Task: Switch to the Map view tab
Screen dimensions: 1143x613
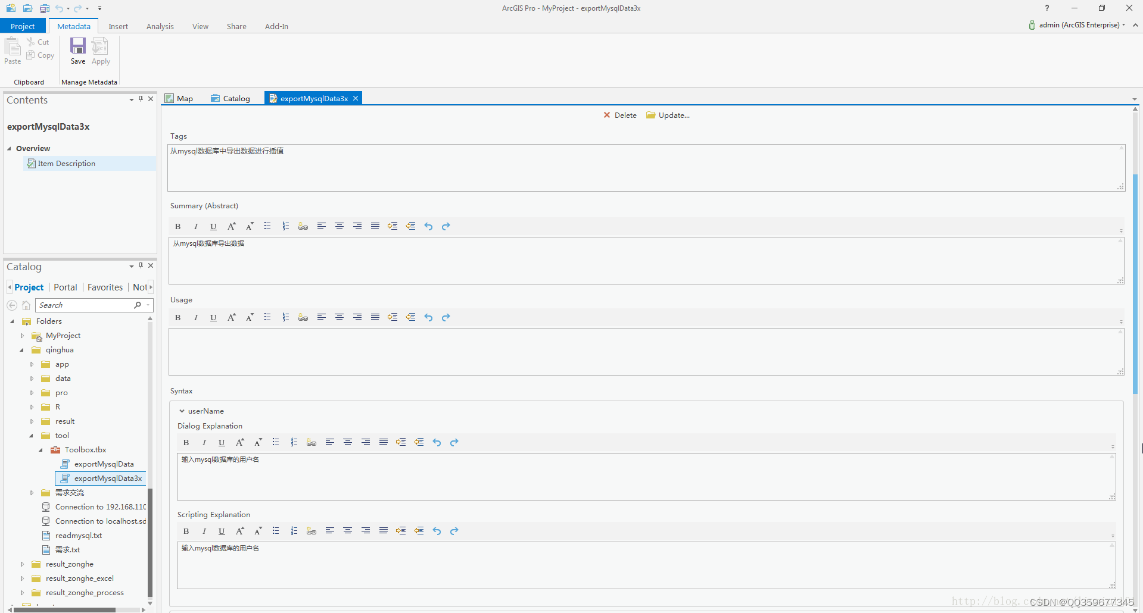Action: (x=179, y=99)
